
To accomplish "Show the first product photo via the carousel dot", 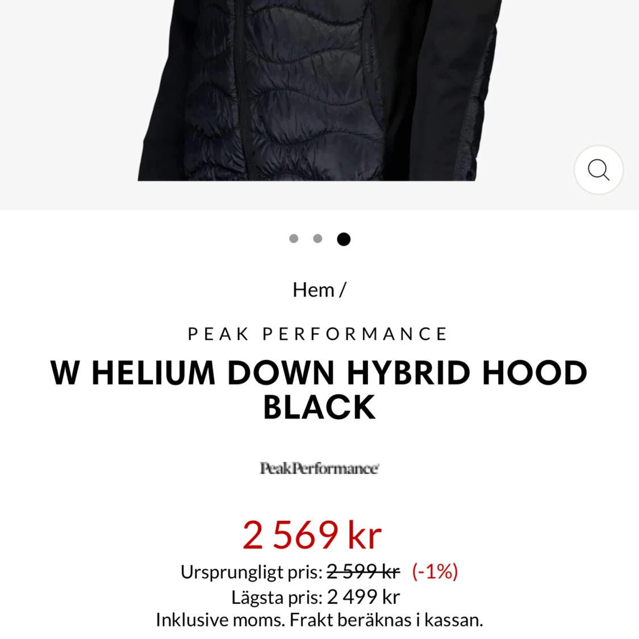I will click(294, 239).
